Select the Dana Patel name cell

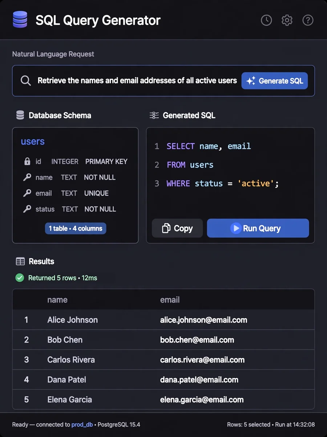coord(67,380)
